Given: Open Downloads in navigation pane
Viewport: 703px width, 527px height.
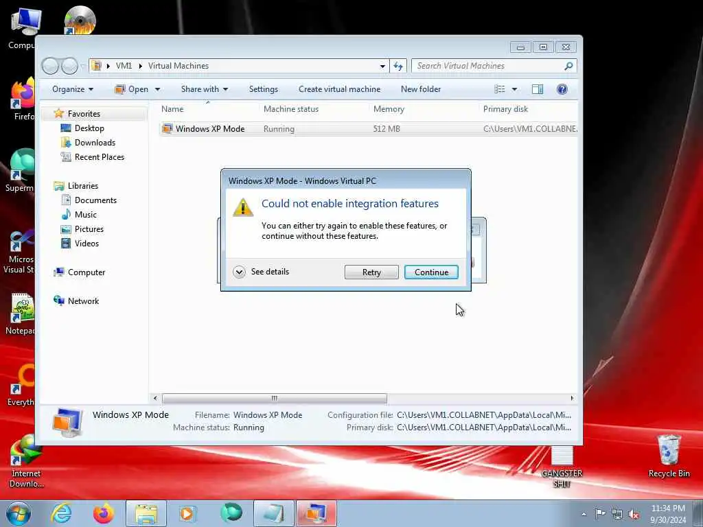Looking at the screenshot, I should pos(95,143).
